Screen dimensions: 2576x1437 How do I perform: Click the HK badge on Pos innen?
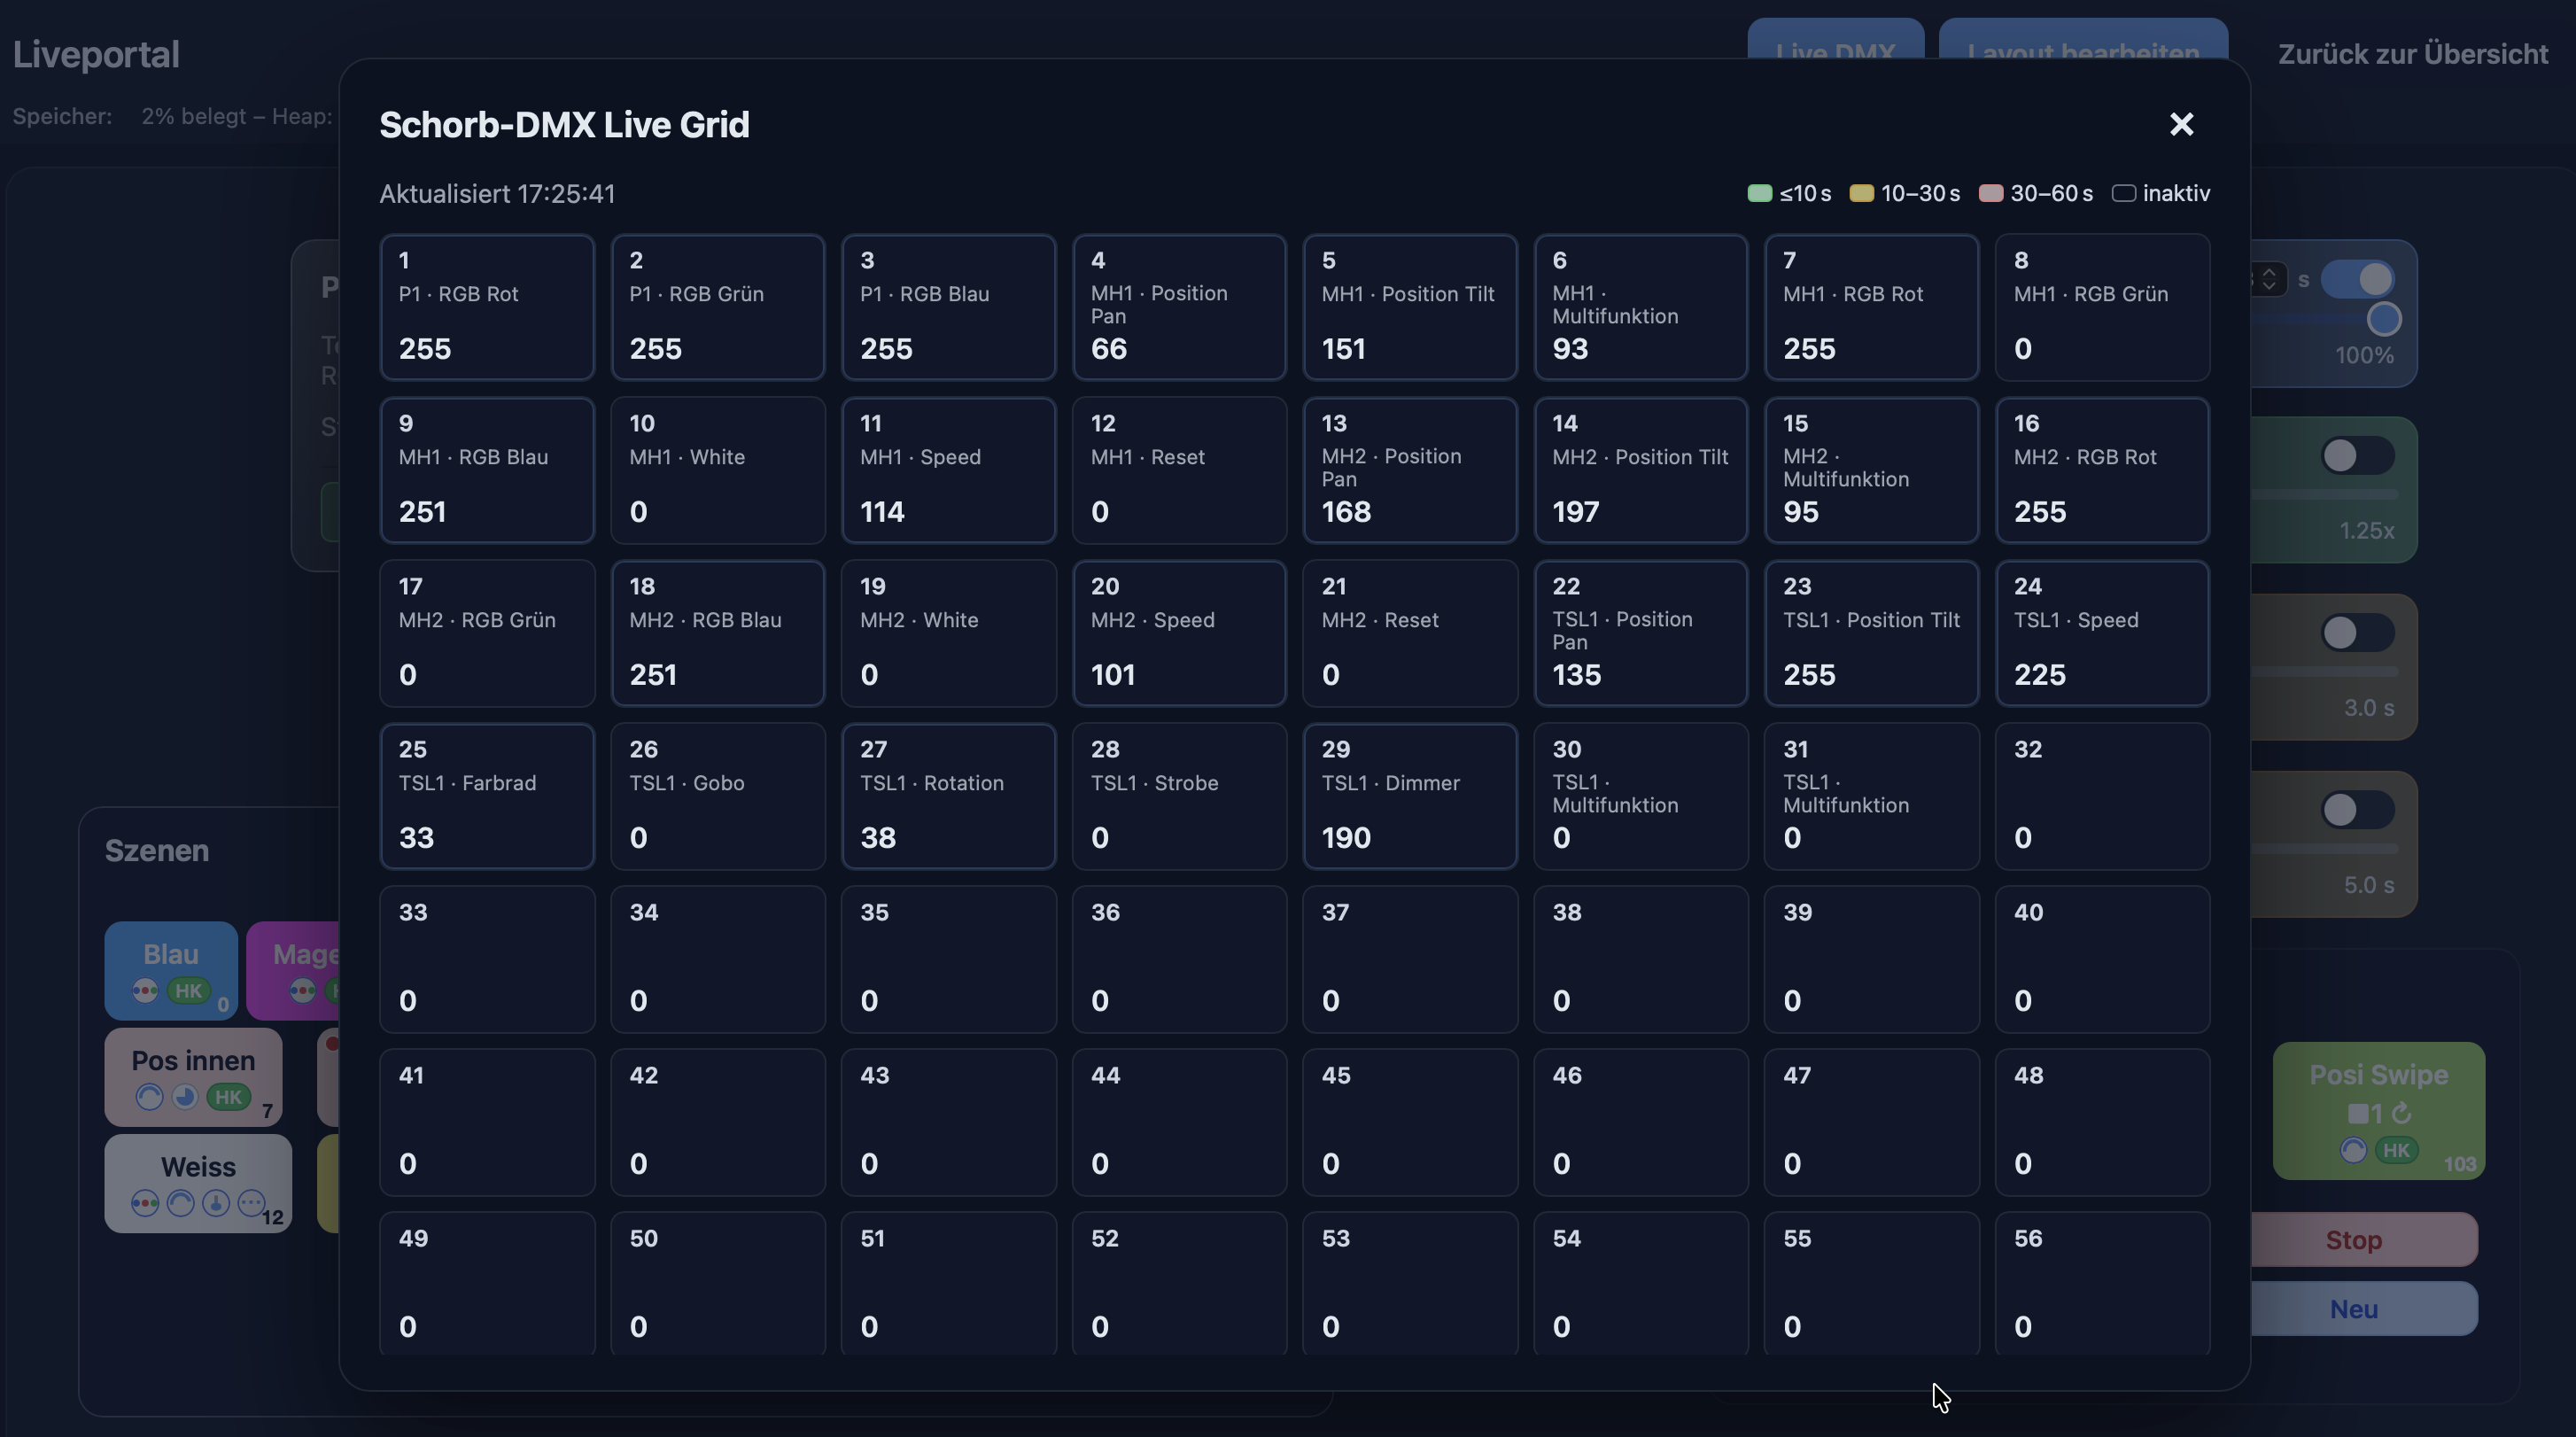click(x=228, y=1097)
